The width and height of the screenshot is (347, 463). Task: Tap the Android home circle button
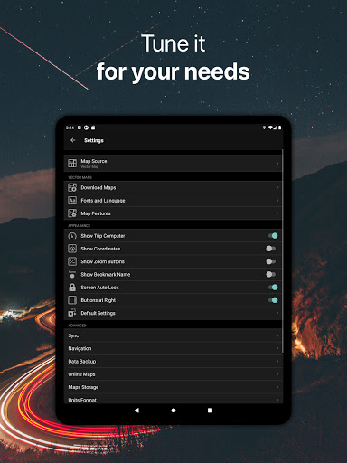(x=173, y=411)
